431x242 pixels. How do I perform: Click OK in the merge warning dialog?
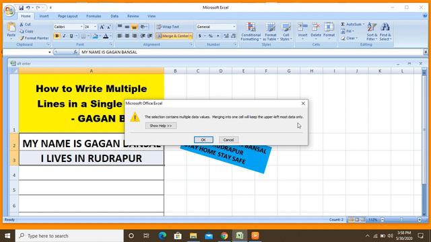203,140
